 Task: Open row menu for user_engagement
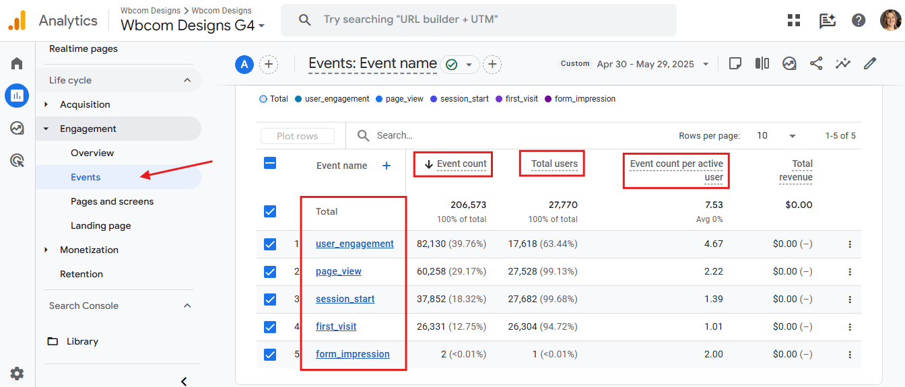[850, 244]
